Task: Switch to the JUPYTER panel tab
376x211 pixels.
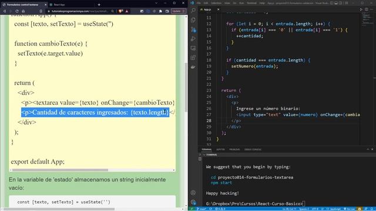Action: pos(220,149)
